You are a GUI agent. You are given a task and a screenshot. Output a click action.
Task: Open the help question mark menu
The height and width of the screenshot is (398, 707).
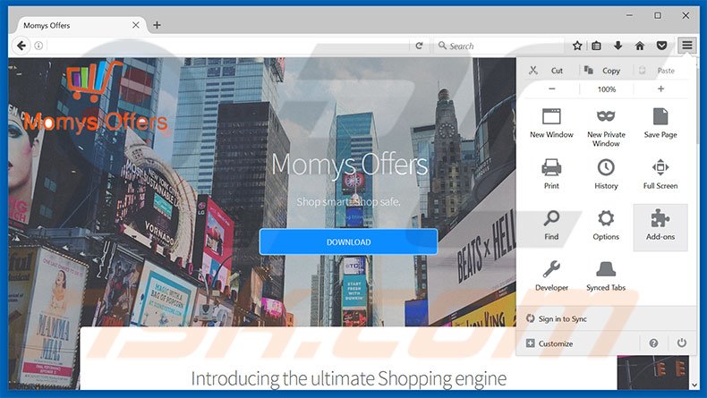coord(653,343)
